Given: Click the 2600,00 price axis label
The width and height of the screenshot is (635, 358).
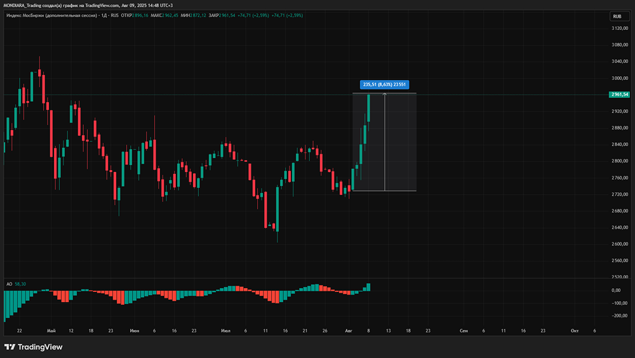Looking at the screenshot, I should click(x=620, y=244).
